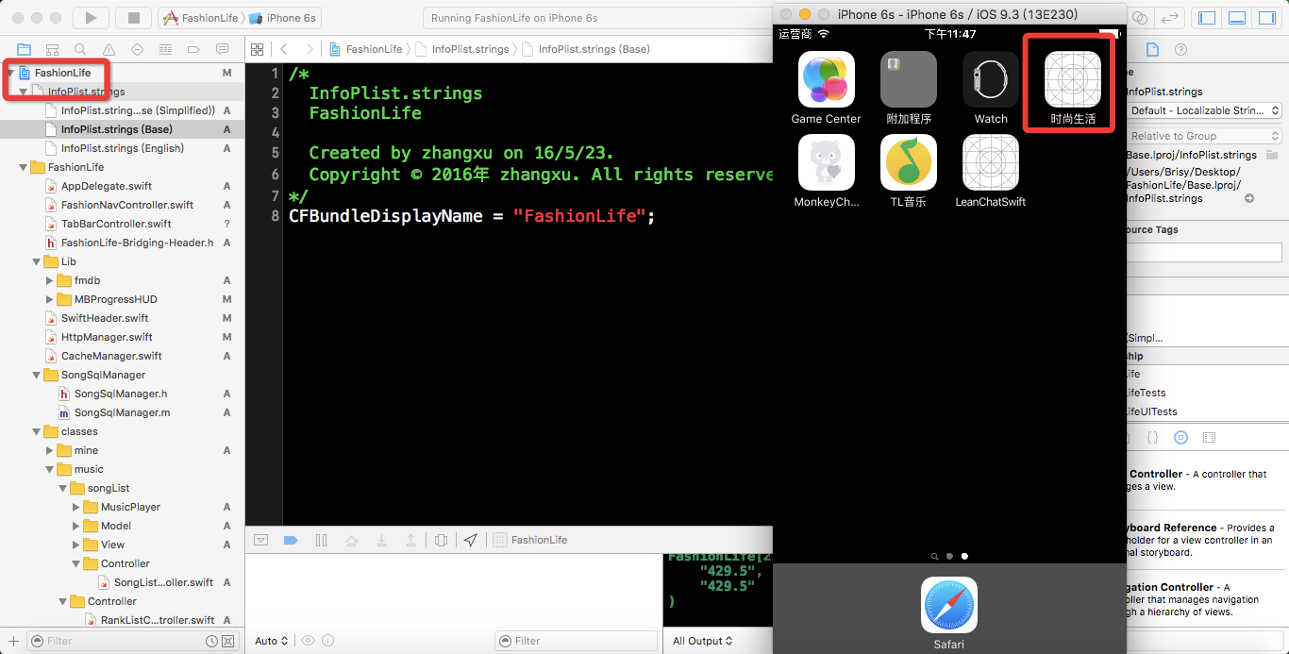Image resolution: width=1289 pixels, height=654 pixels.
Task: Open FashionNavController.swift
Action: pyautogui.click(x=127, y=205)
